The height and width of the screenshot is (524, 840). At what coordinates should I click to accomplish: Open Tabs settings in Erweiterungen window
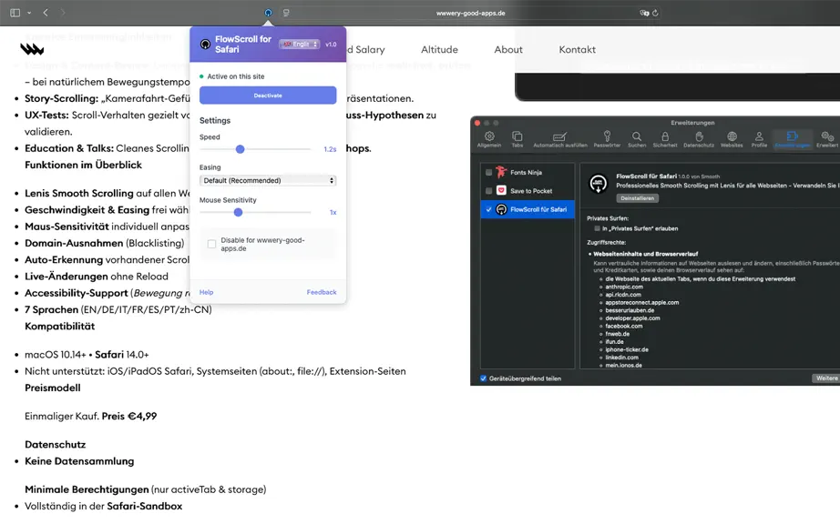point(517,139)
